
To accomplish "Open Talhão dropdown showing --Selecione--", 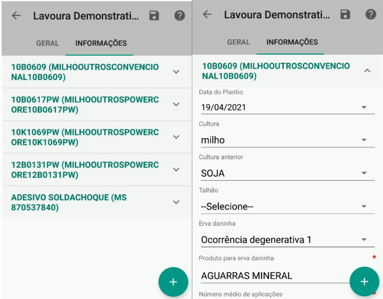I will (x=288, y=206).
